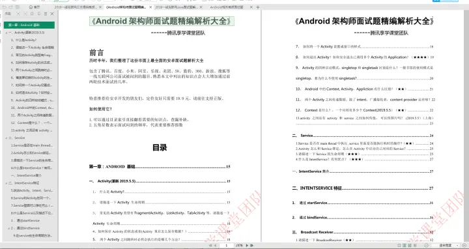This screenshot has width=469, height=249.
Task: Close the 2019一线互联网三方源码 tab
Action: click(100, 7)
